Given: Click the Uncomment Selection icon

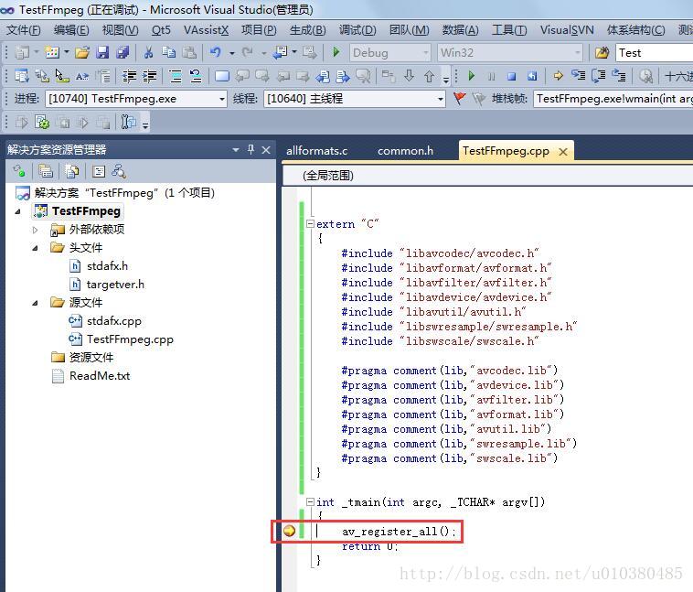Looking at the screenshot, I should (196, 76).
